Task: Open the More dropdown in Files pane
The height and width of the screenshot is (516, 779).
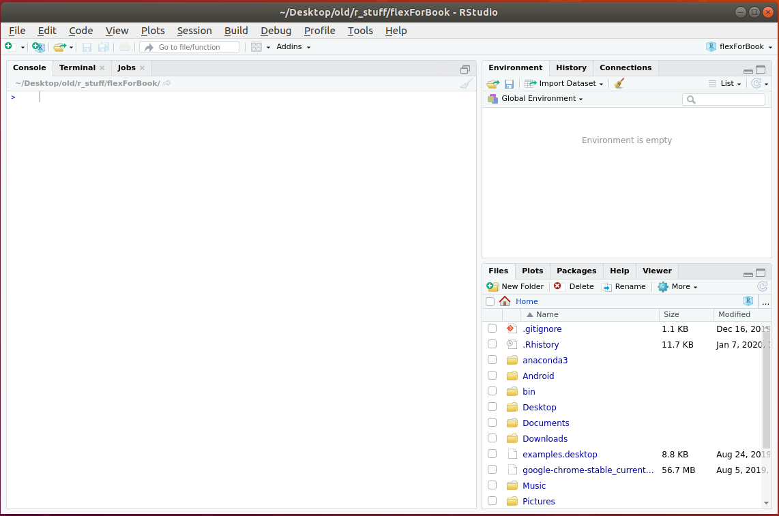Action: tap(677, 286)
